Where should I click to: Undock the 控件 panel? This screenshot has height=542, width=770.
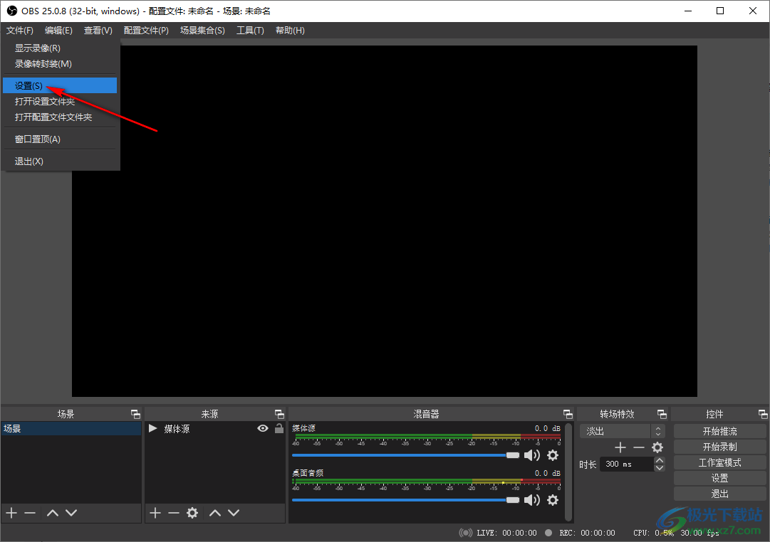point(763,414)
